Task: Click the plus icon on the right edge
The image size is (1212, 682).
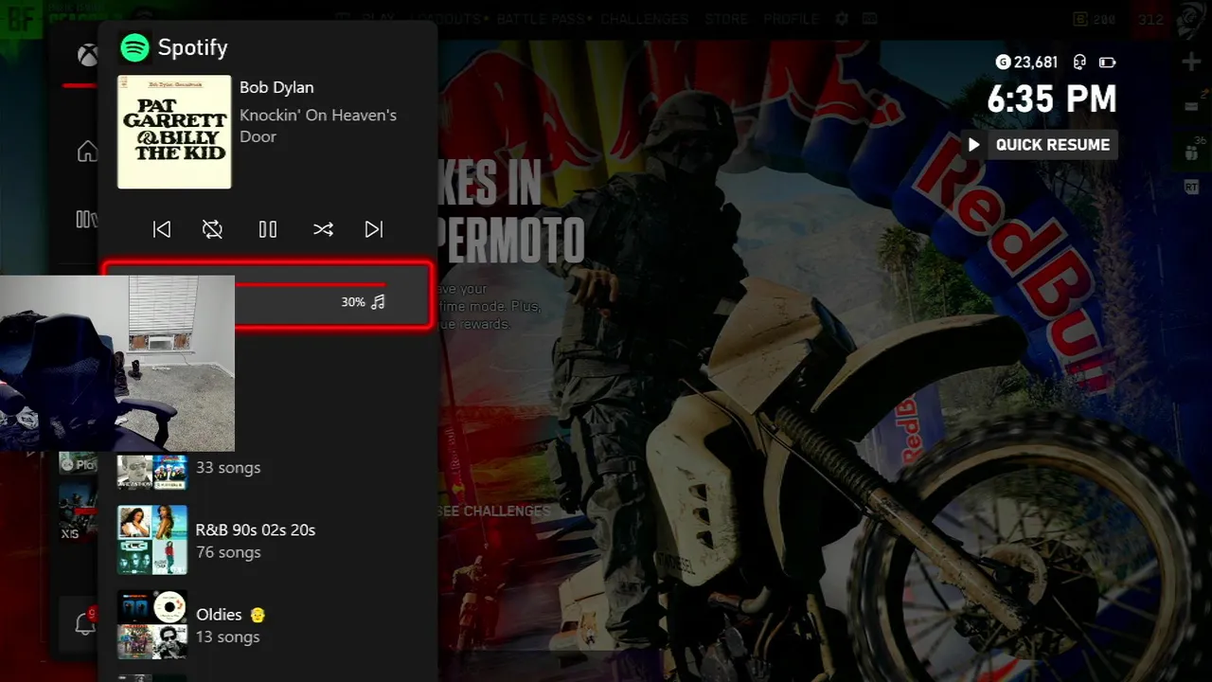Action: (x=1191, y=63)
